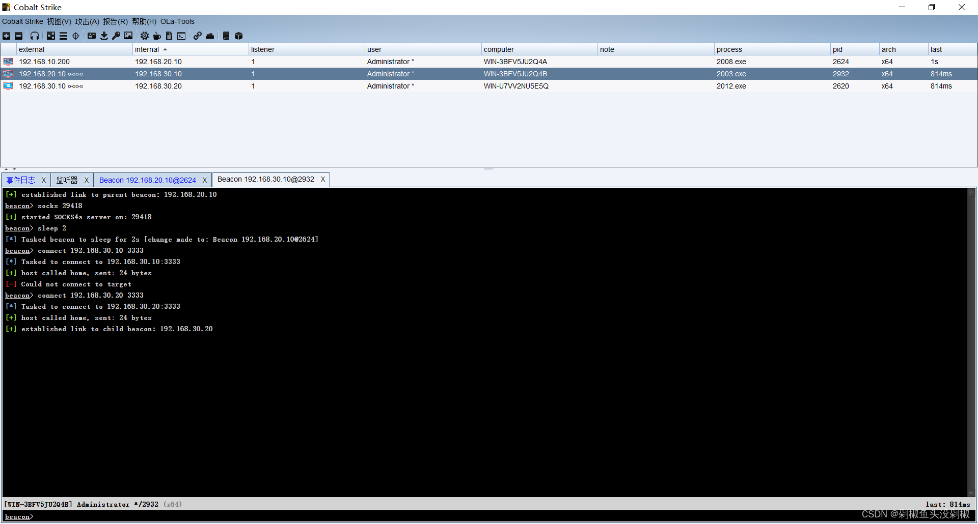Click the cloud manage web server icon
The image size is (978, 524).
point(210,36)
